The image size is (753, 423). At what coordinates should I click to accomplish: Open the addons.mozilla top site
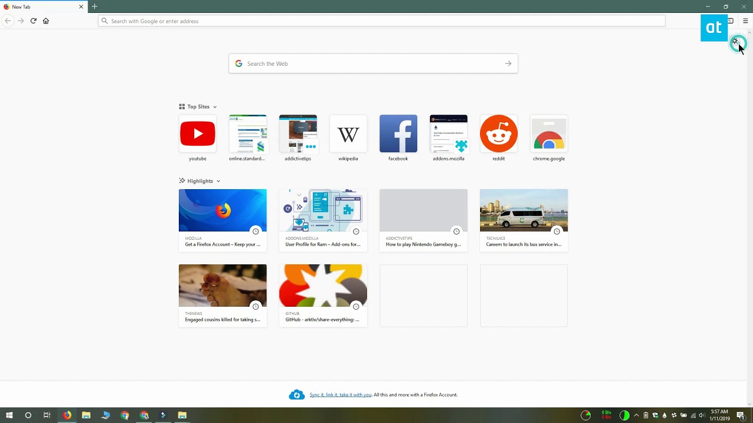coord(449,138)
